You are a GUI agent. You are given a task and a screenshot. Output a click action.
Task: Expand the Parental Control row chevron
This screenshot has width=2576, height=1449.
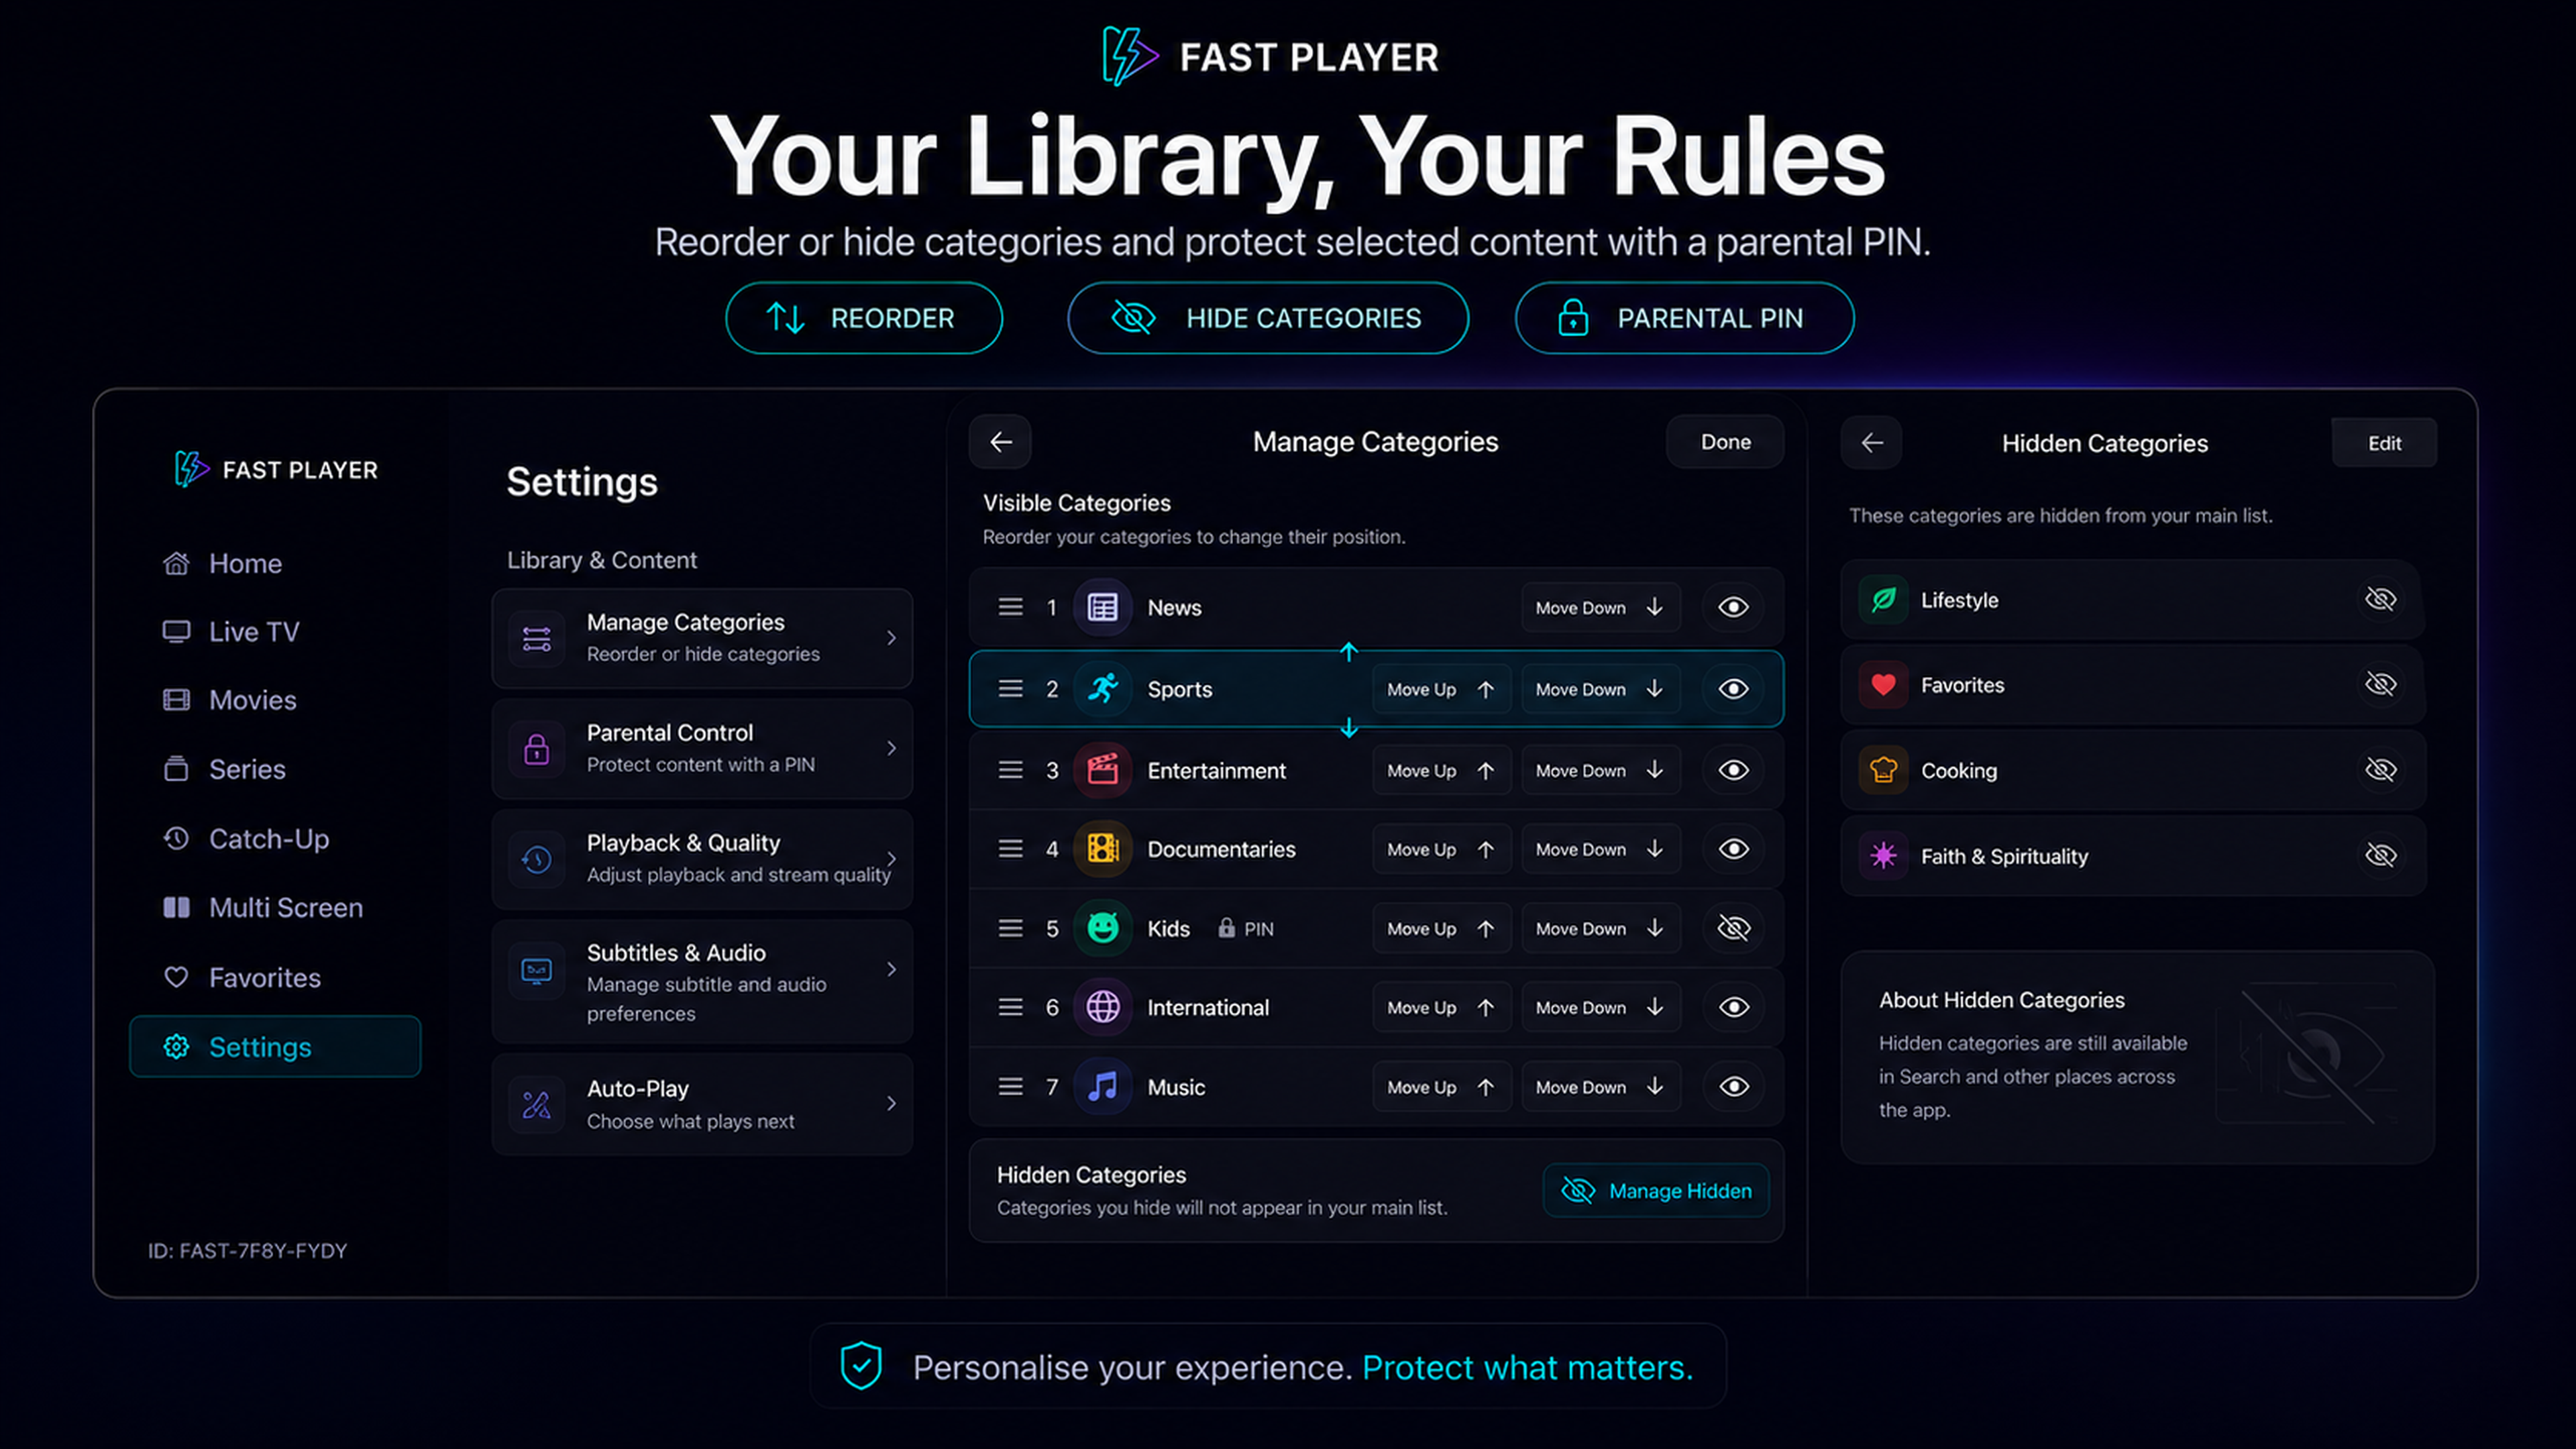[891, 748]
